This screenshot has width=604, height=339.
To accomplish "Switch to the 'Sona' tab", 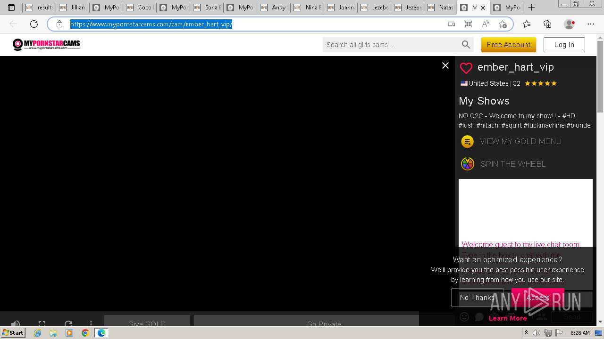I will click(207, 8).
